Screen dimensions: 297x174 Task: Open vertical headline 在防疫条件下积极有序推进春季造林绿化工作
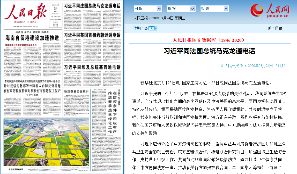[x=112, y=112]
